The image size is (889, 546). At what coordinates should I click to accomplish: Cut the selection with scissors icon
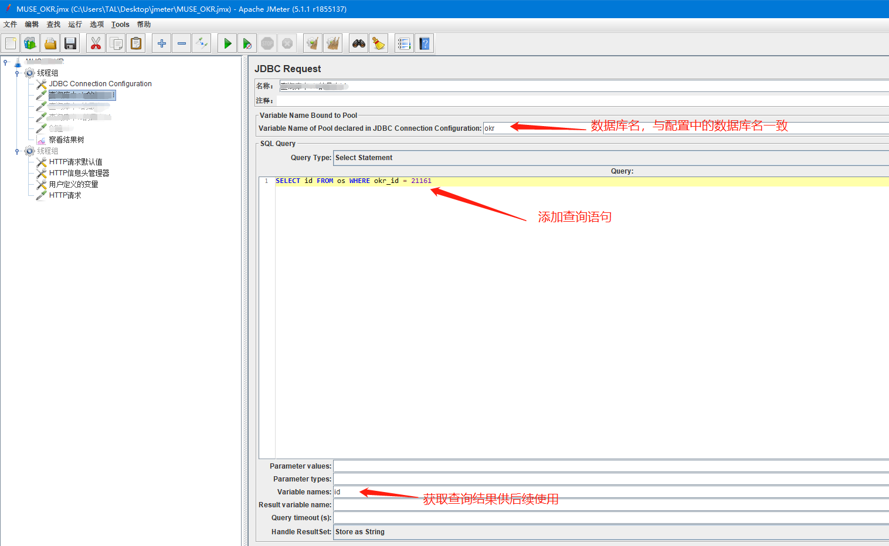[x=96, y=43]
